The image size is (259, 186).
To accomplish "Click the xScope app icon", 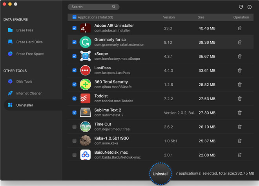I will [86, 56].
